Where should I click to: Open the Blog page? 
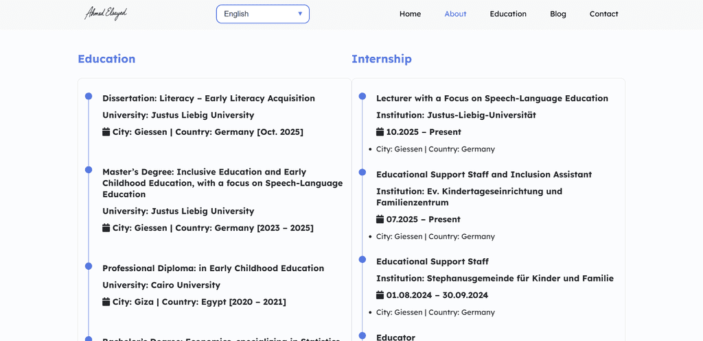coord(558,14)
